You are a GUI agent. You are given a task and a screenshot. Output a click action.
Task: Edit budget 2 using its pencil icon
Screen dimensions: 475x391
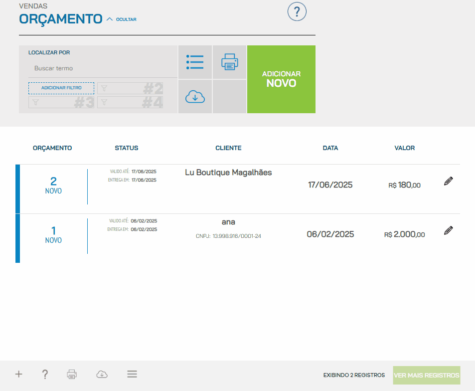point(448,182)
